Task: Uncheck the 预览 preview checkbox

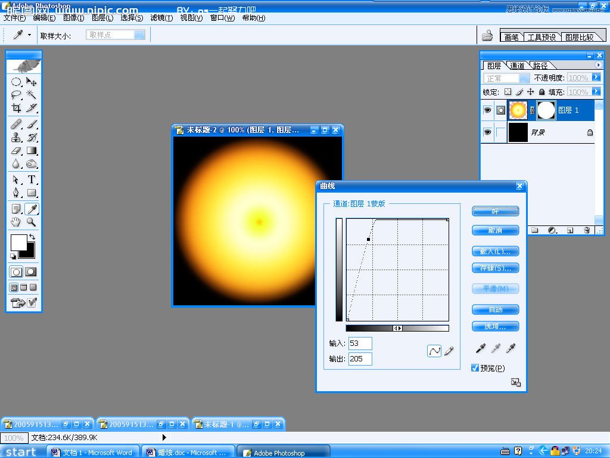Action: [x=475, y=368]
